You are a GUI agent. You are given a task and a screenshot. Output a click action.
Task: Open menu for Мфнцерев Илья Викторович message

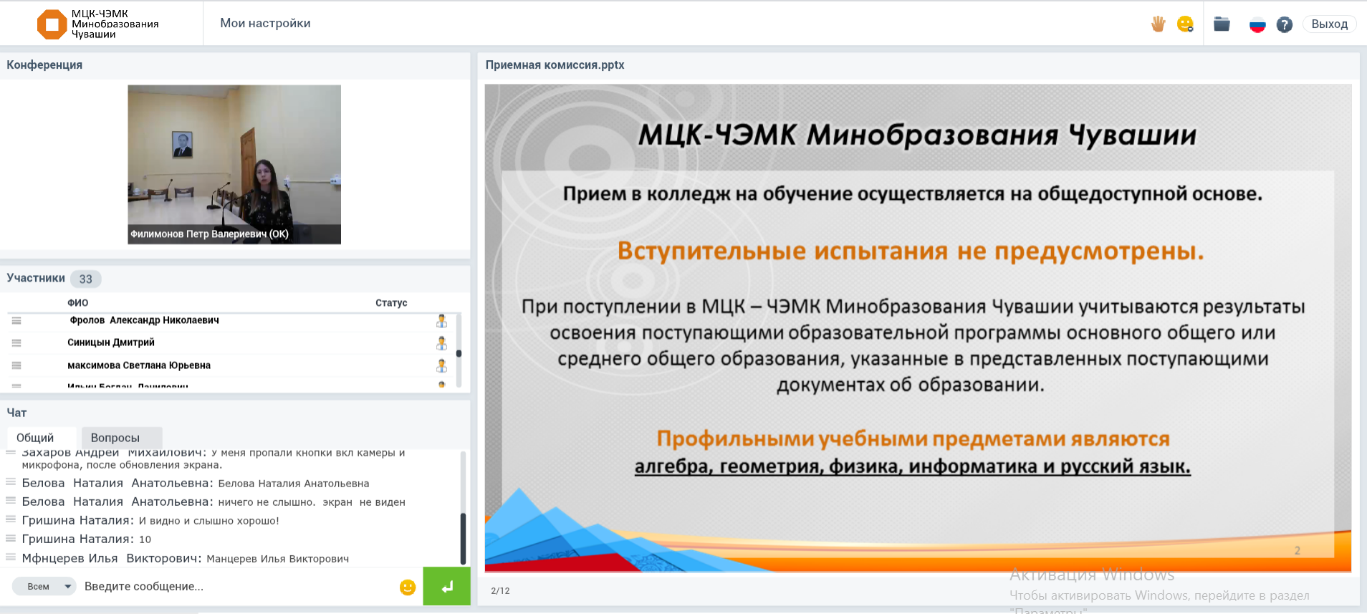coord(11,557)
